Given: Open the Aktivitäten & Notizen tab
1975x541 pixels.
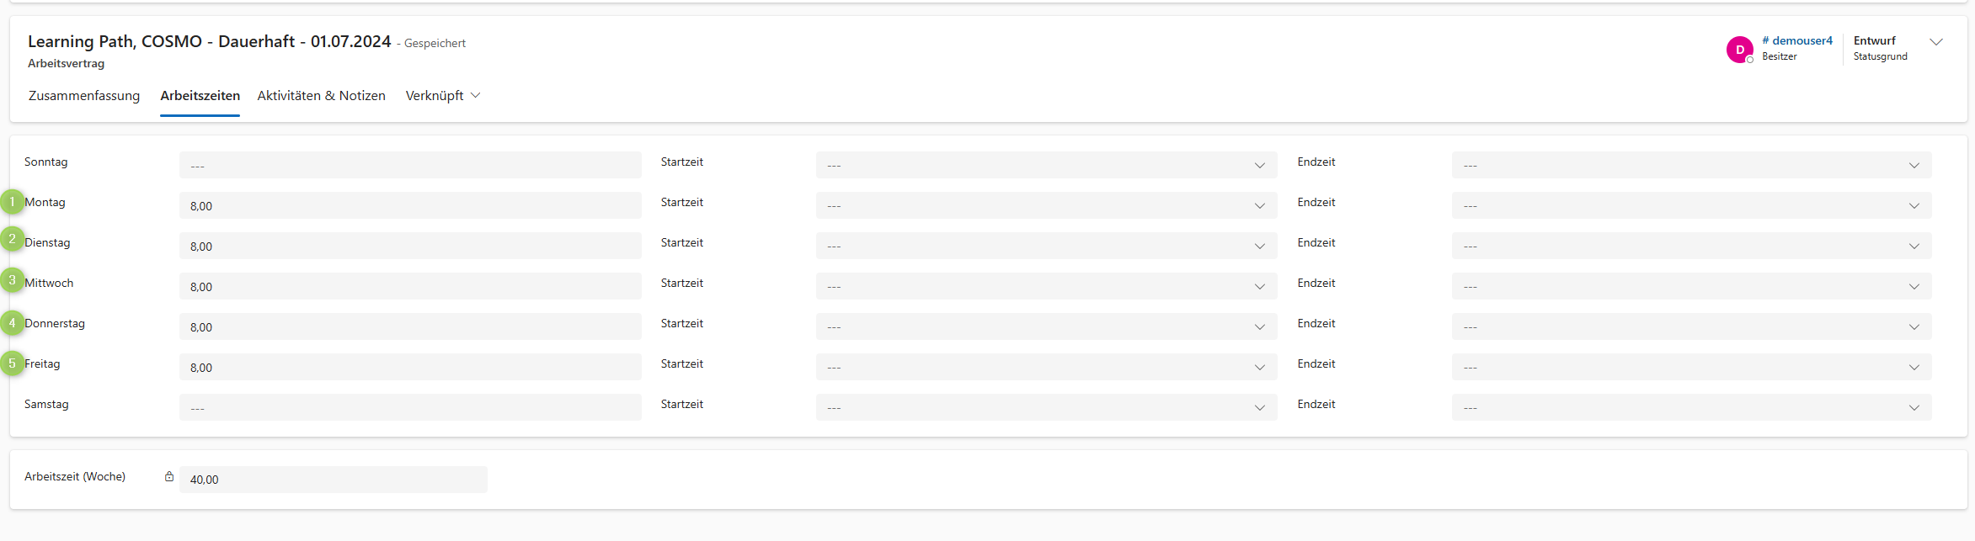Looking at the screenshot, I should [x=321, y=96].
